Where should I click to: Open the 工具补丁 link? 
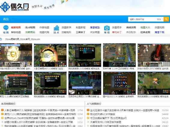pos(80,32)
